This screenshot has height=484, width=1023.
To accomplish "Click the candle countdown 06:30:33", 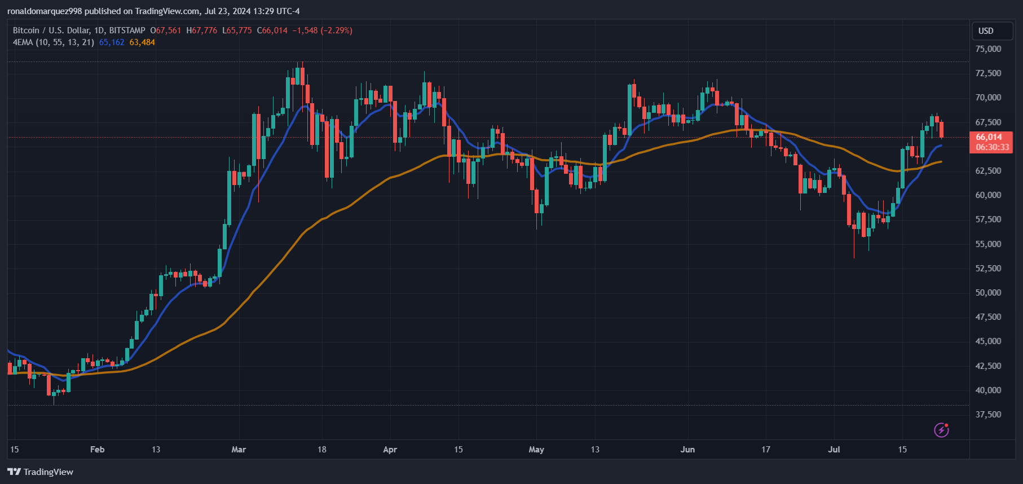I will (992, 147).
